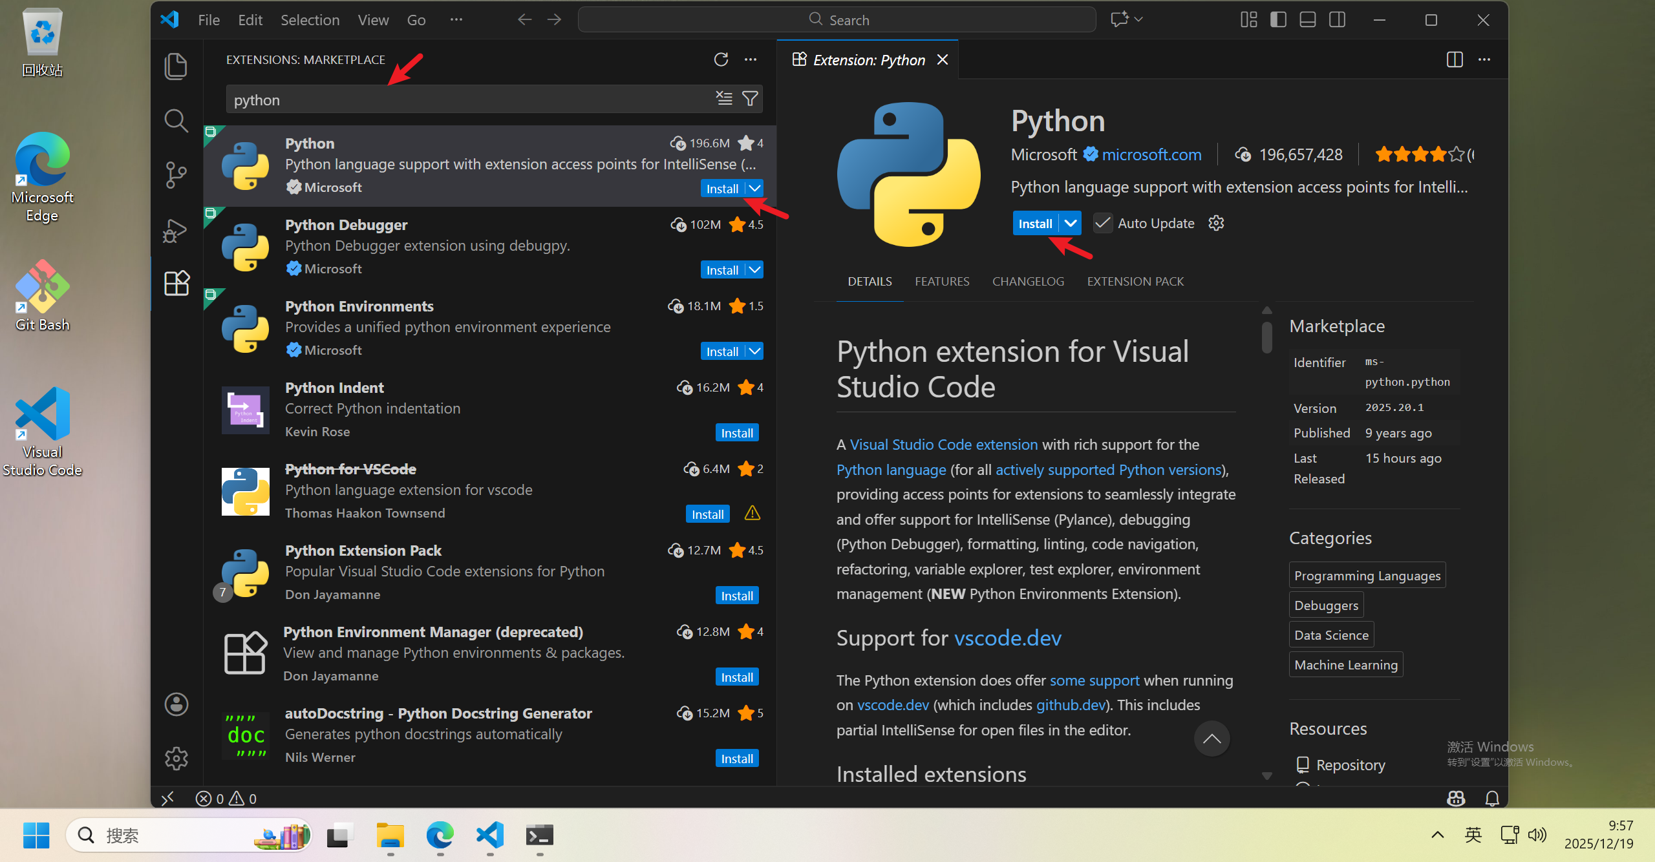Refresh the extensions marketplace list
Viewport: 1655px width, 862px height.
[x=721, y=59]
